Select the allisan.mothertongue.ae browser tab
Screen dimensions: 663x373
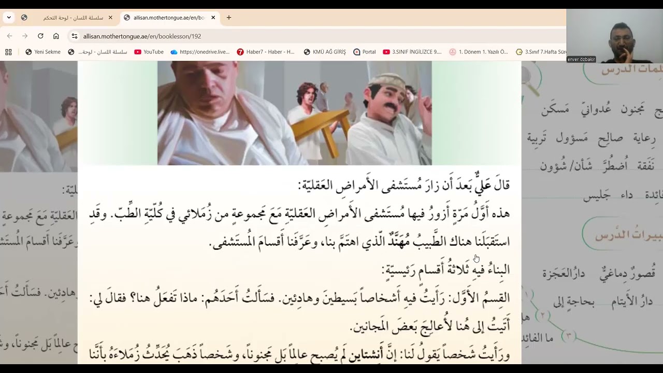pyautogui.click(x=169, y=18)
